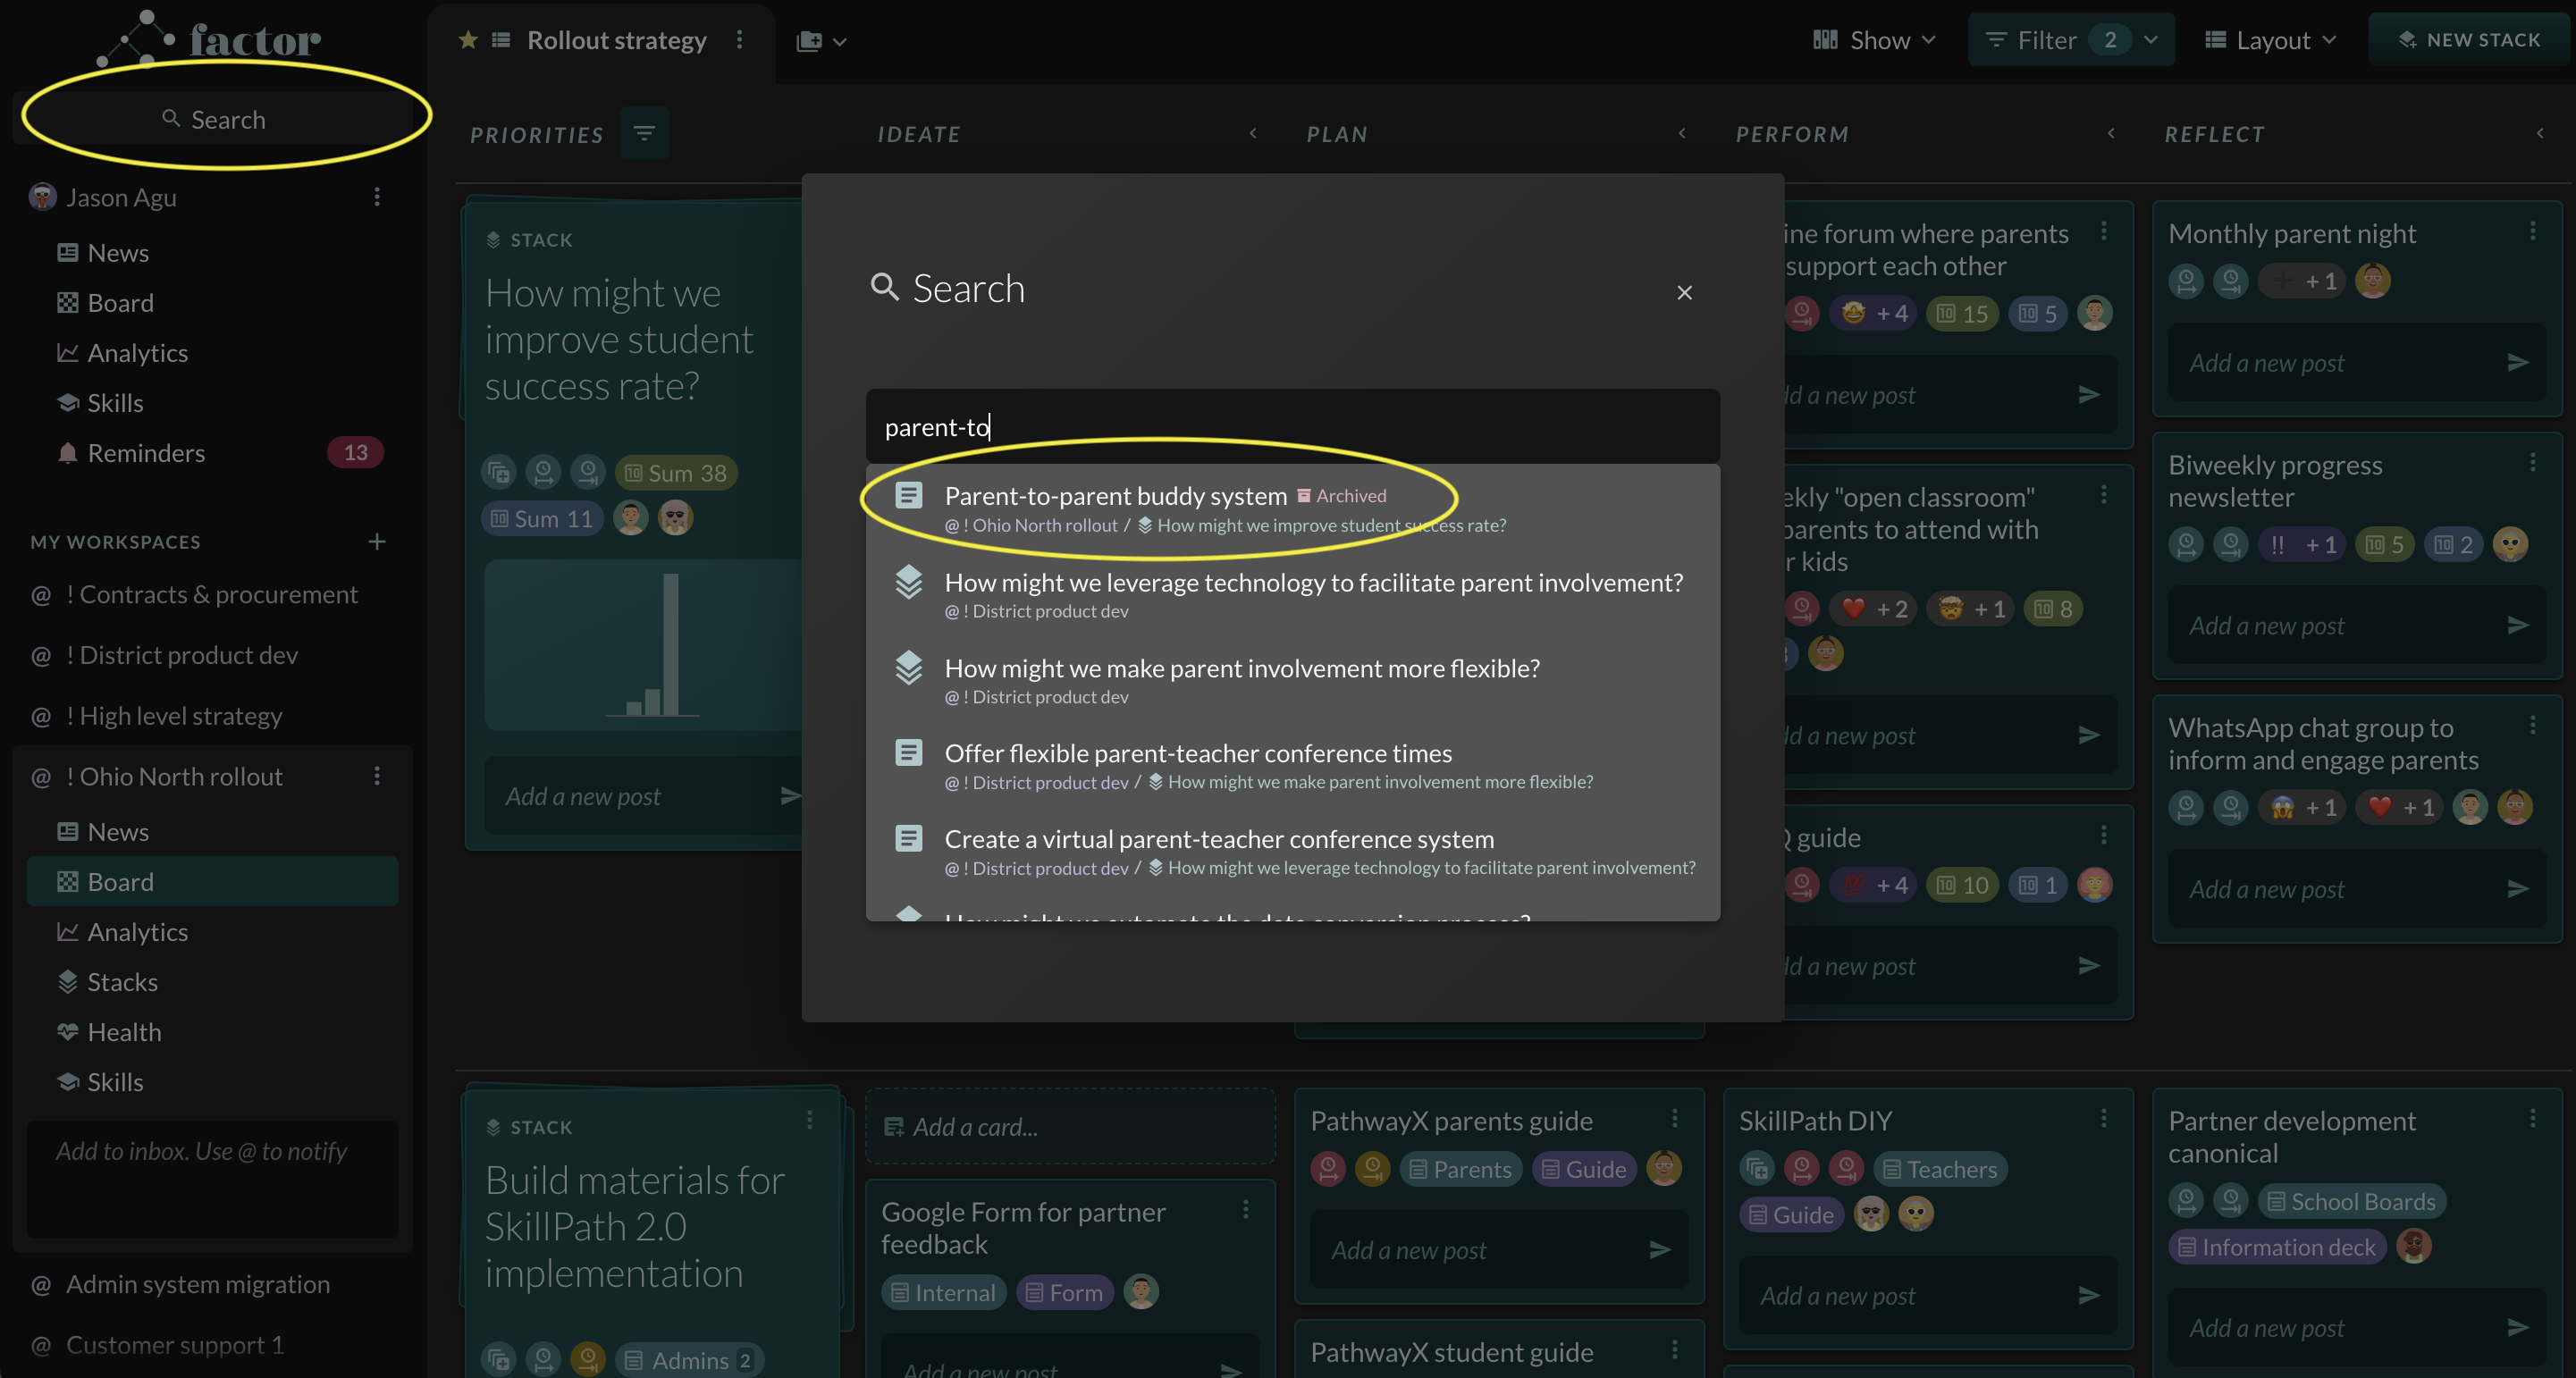Viewport: 2576px width, 1378px height.
Task: Click NEW STACK button
Action: point(2469,41)
